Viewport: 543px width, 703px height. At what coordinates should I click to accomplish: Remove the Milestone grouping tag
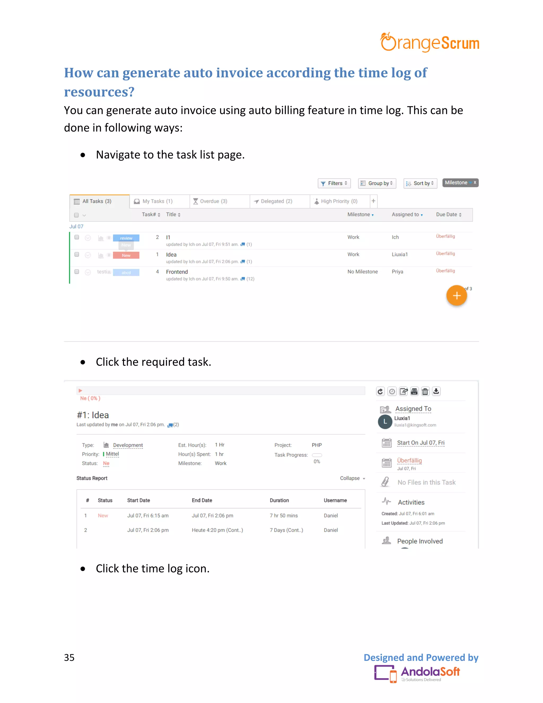click(475, 183)
